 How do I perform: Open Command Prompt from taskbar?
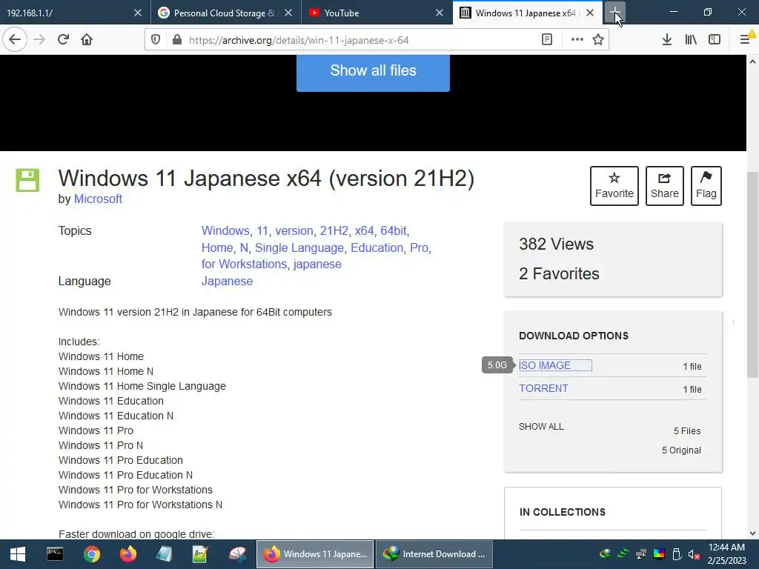click(55, 554)
